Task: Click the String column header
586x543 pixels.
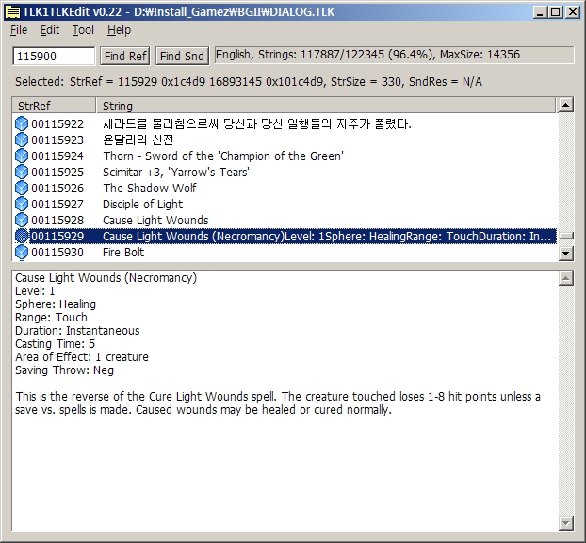Action: point(326,106)
